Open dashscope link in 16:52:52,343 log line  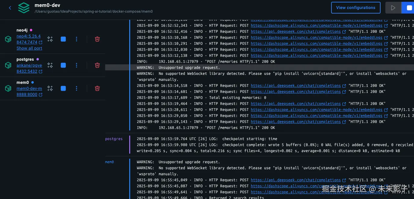(316, 26)
